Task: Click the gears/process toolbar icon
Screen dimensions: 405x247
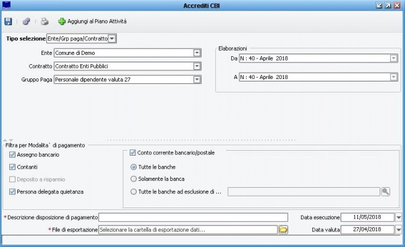Action: 27,22
